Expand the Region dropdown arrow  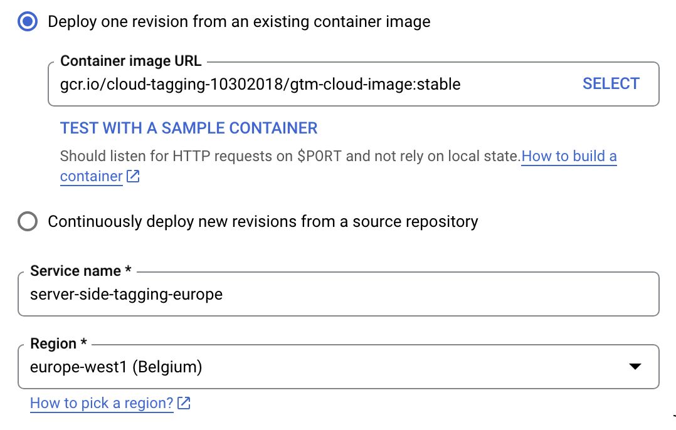tap(635, 367)
